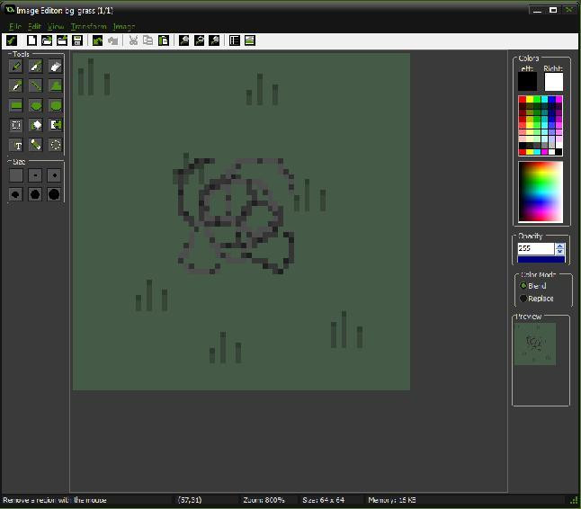Choose the smallest brush size box

[x=16, y=175]
